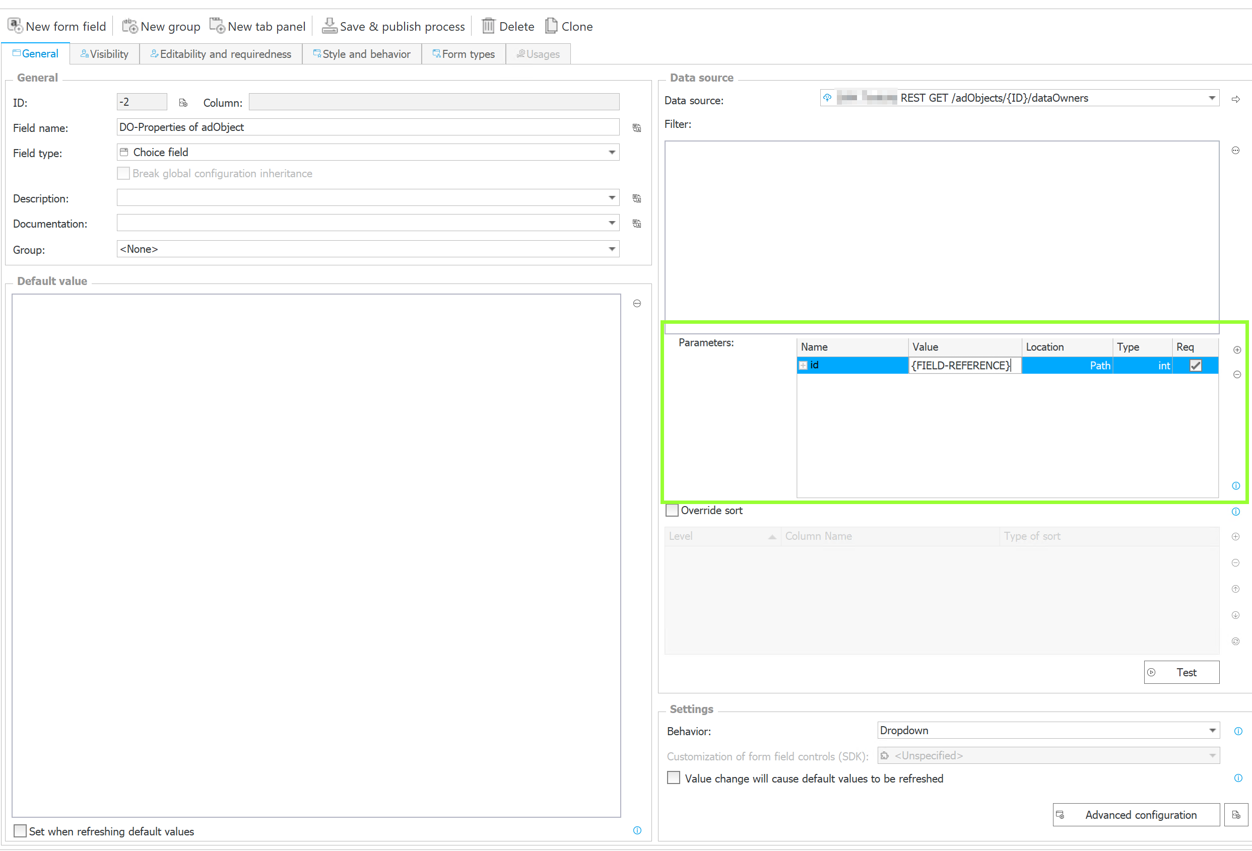Click the Clone field icon
Viewport: 1252px width, 851px height.
(x=551, y=26)
